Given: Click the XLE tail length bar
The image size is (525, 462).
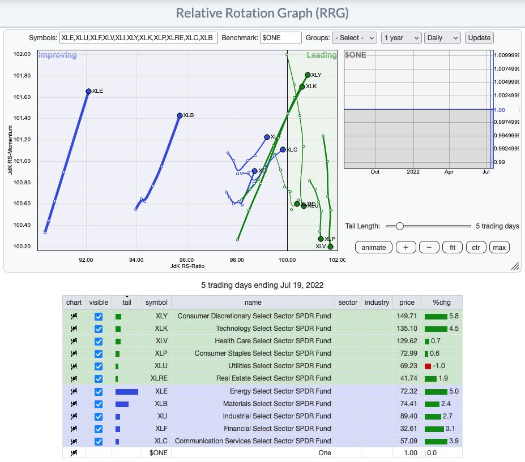Looking at the screenshot, I should click(x=126, y=391).
